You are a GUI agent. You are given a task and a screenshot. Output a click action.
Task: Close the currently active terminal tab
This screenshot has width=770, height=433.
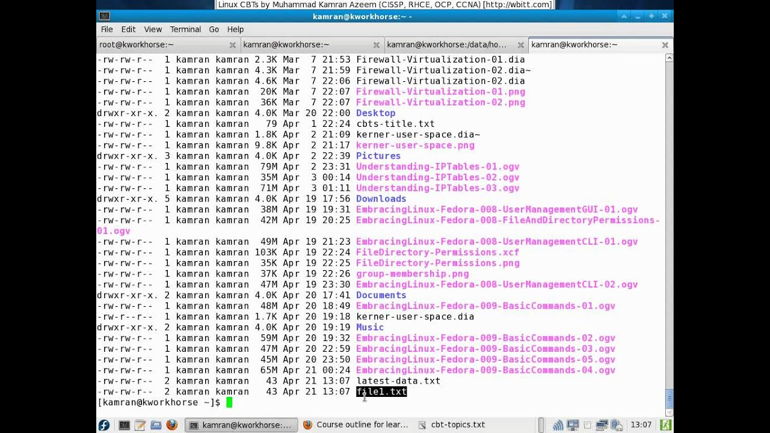[x=665, y=45]
